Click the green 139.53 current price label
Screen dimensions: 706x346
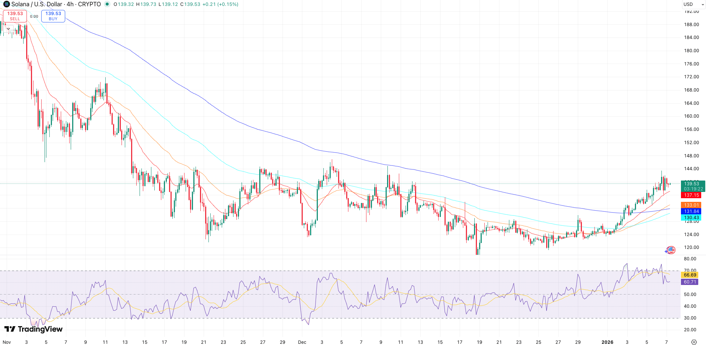point(691,183)
